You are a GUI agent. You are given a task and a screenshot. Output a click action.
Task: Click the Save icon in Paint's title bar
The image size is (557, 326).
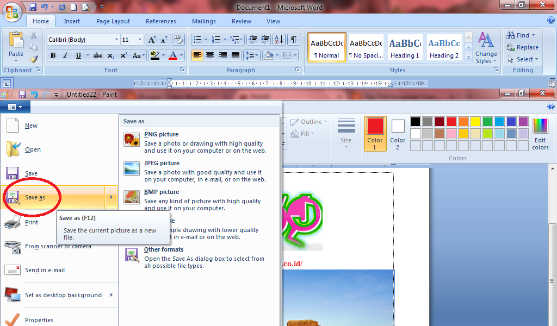(22, 95)
